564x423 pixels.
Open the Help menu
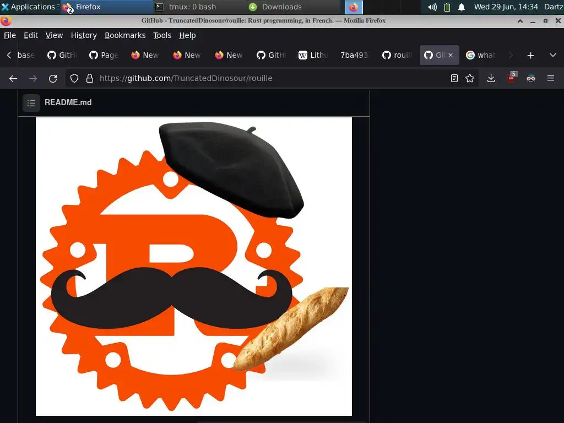point(187,35)
